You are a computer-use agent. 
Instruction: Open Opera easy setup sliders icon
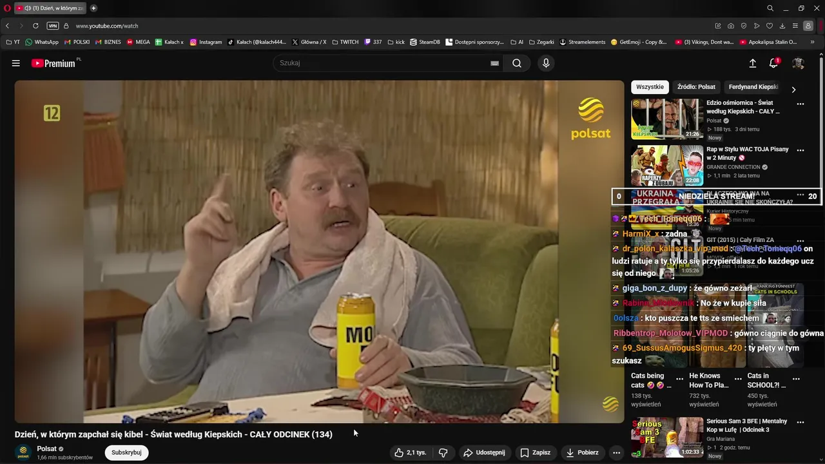795,26
